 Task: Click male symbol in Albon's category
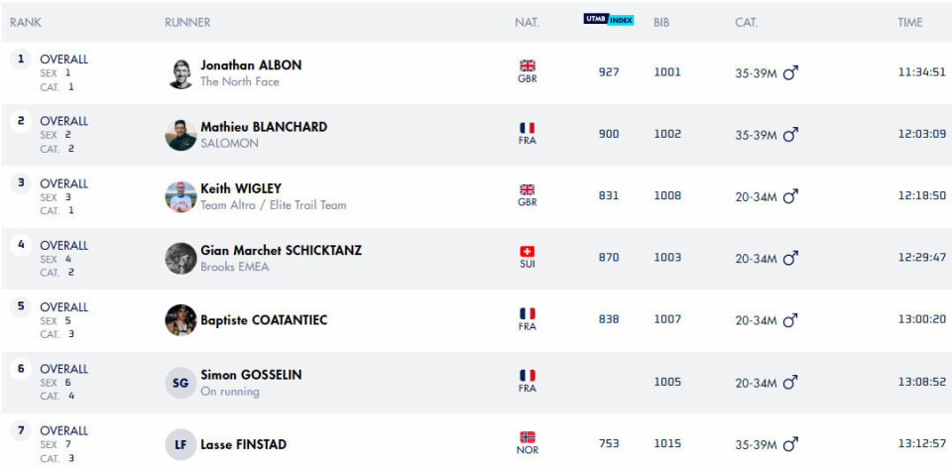click(x=790, y=72)
